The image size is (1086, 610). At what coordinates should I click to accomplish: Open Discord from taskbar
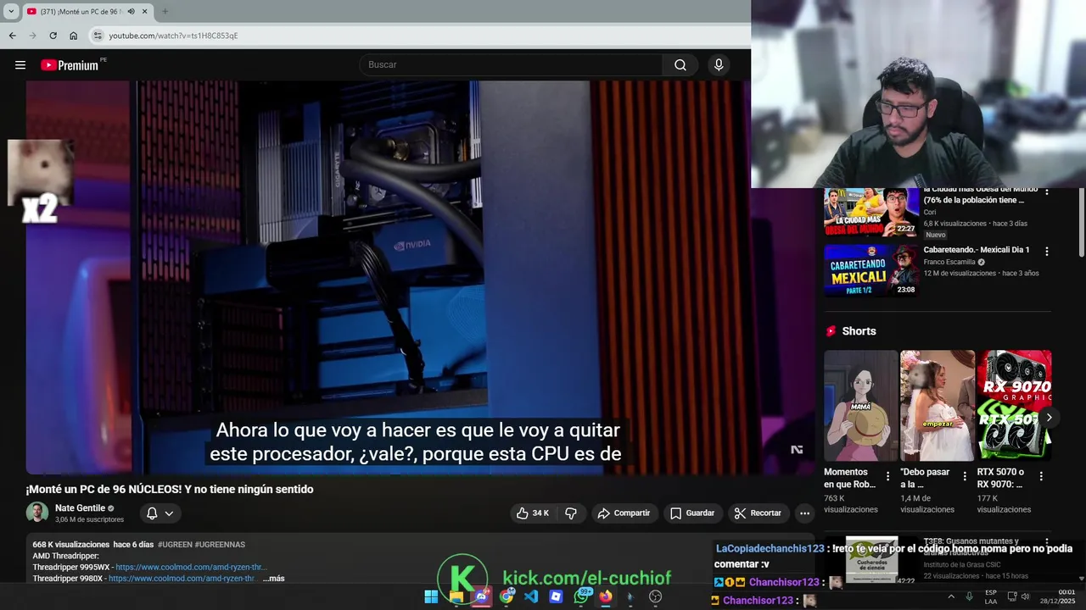[481, 596]
